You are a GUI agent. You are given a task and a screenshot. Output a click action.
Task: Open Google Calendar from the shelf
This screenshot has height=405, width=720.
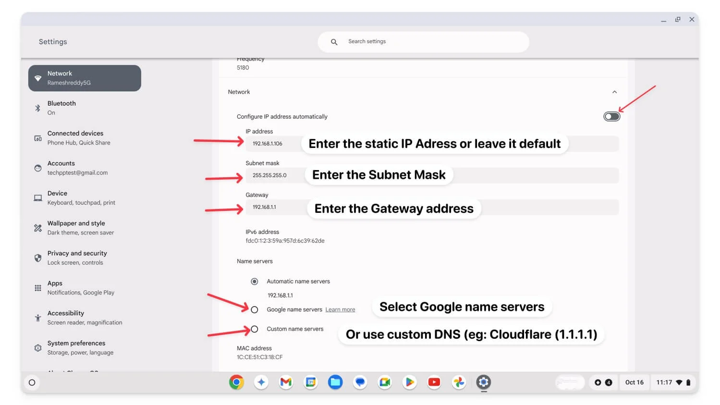tap(311, 382)
